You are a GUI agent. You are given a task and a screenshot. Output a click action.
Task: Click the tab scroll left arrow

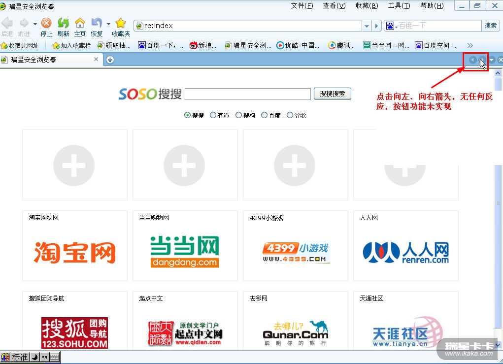(x=472, y=60)
